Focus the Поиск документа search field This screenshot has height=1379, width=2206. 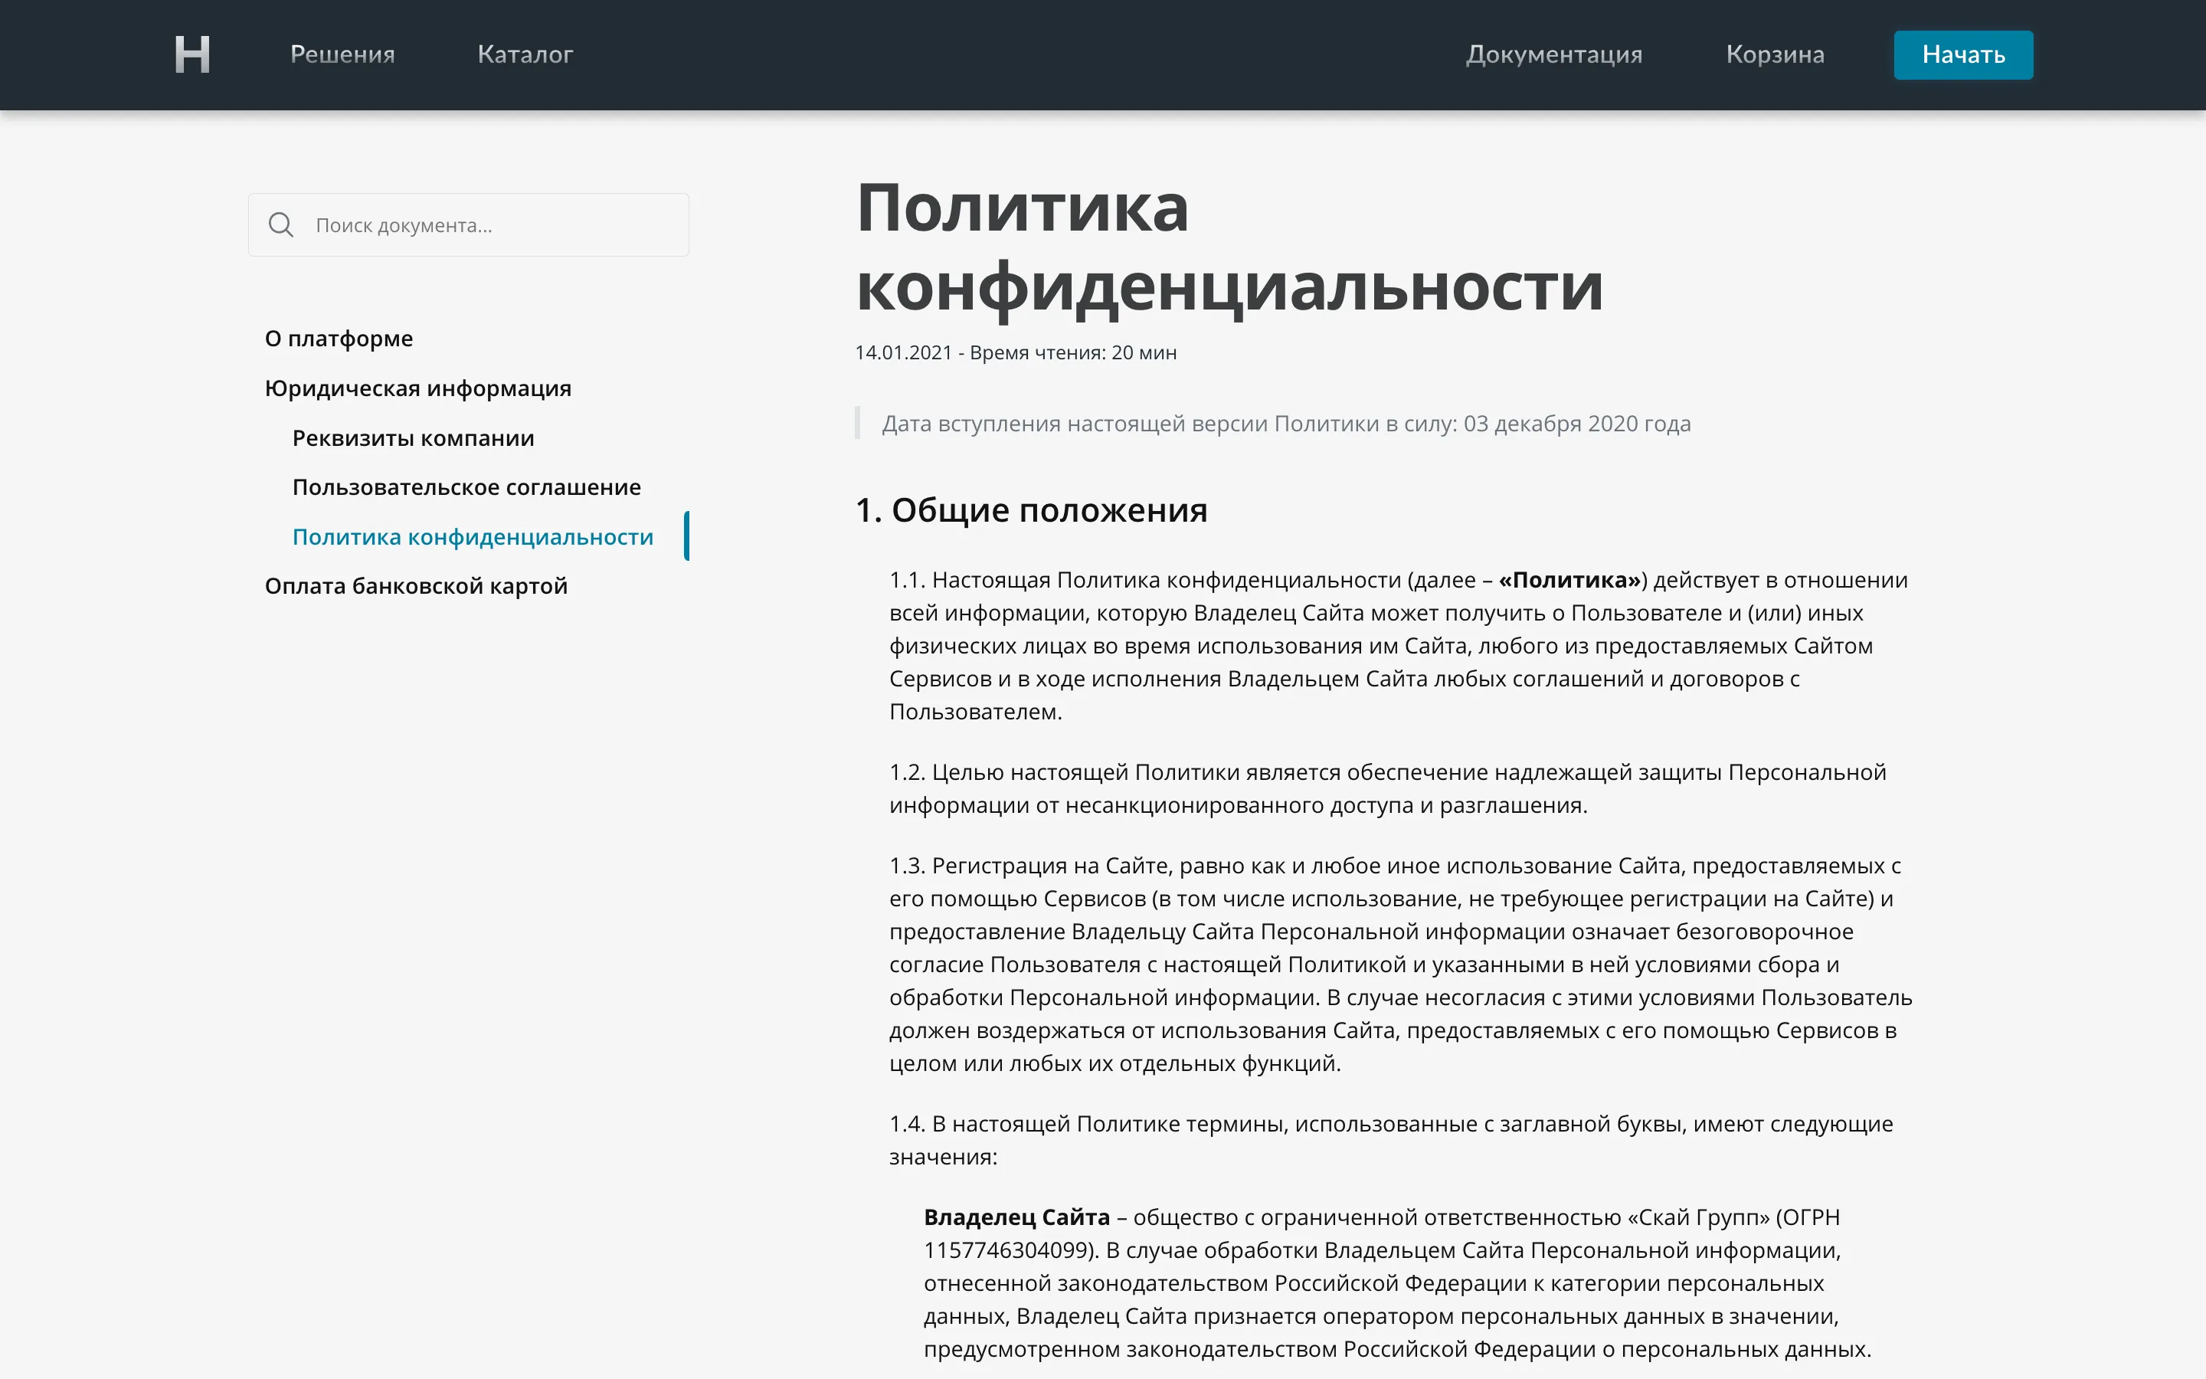[493, 225]
